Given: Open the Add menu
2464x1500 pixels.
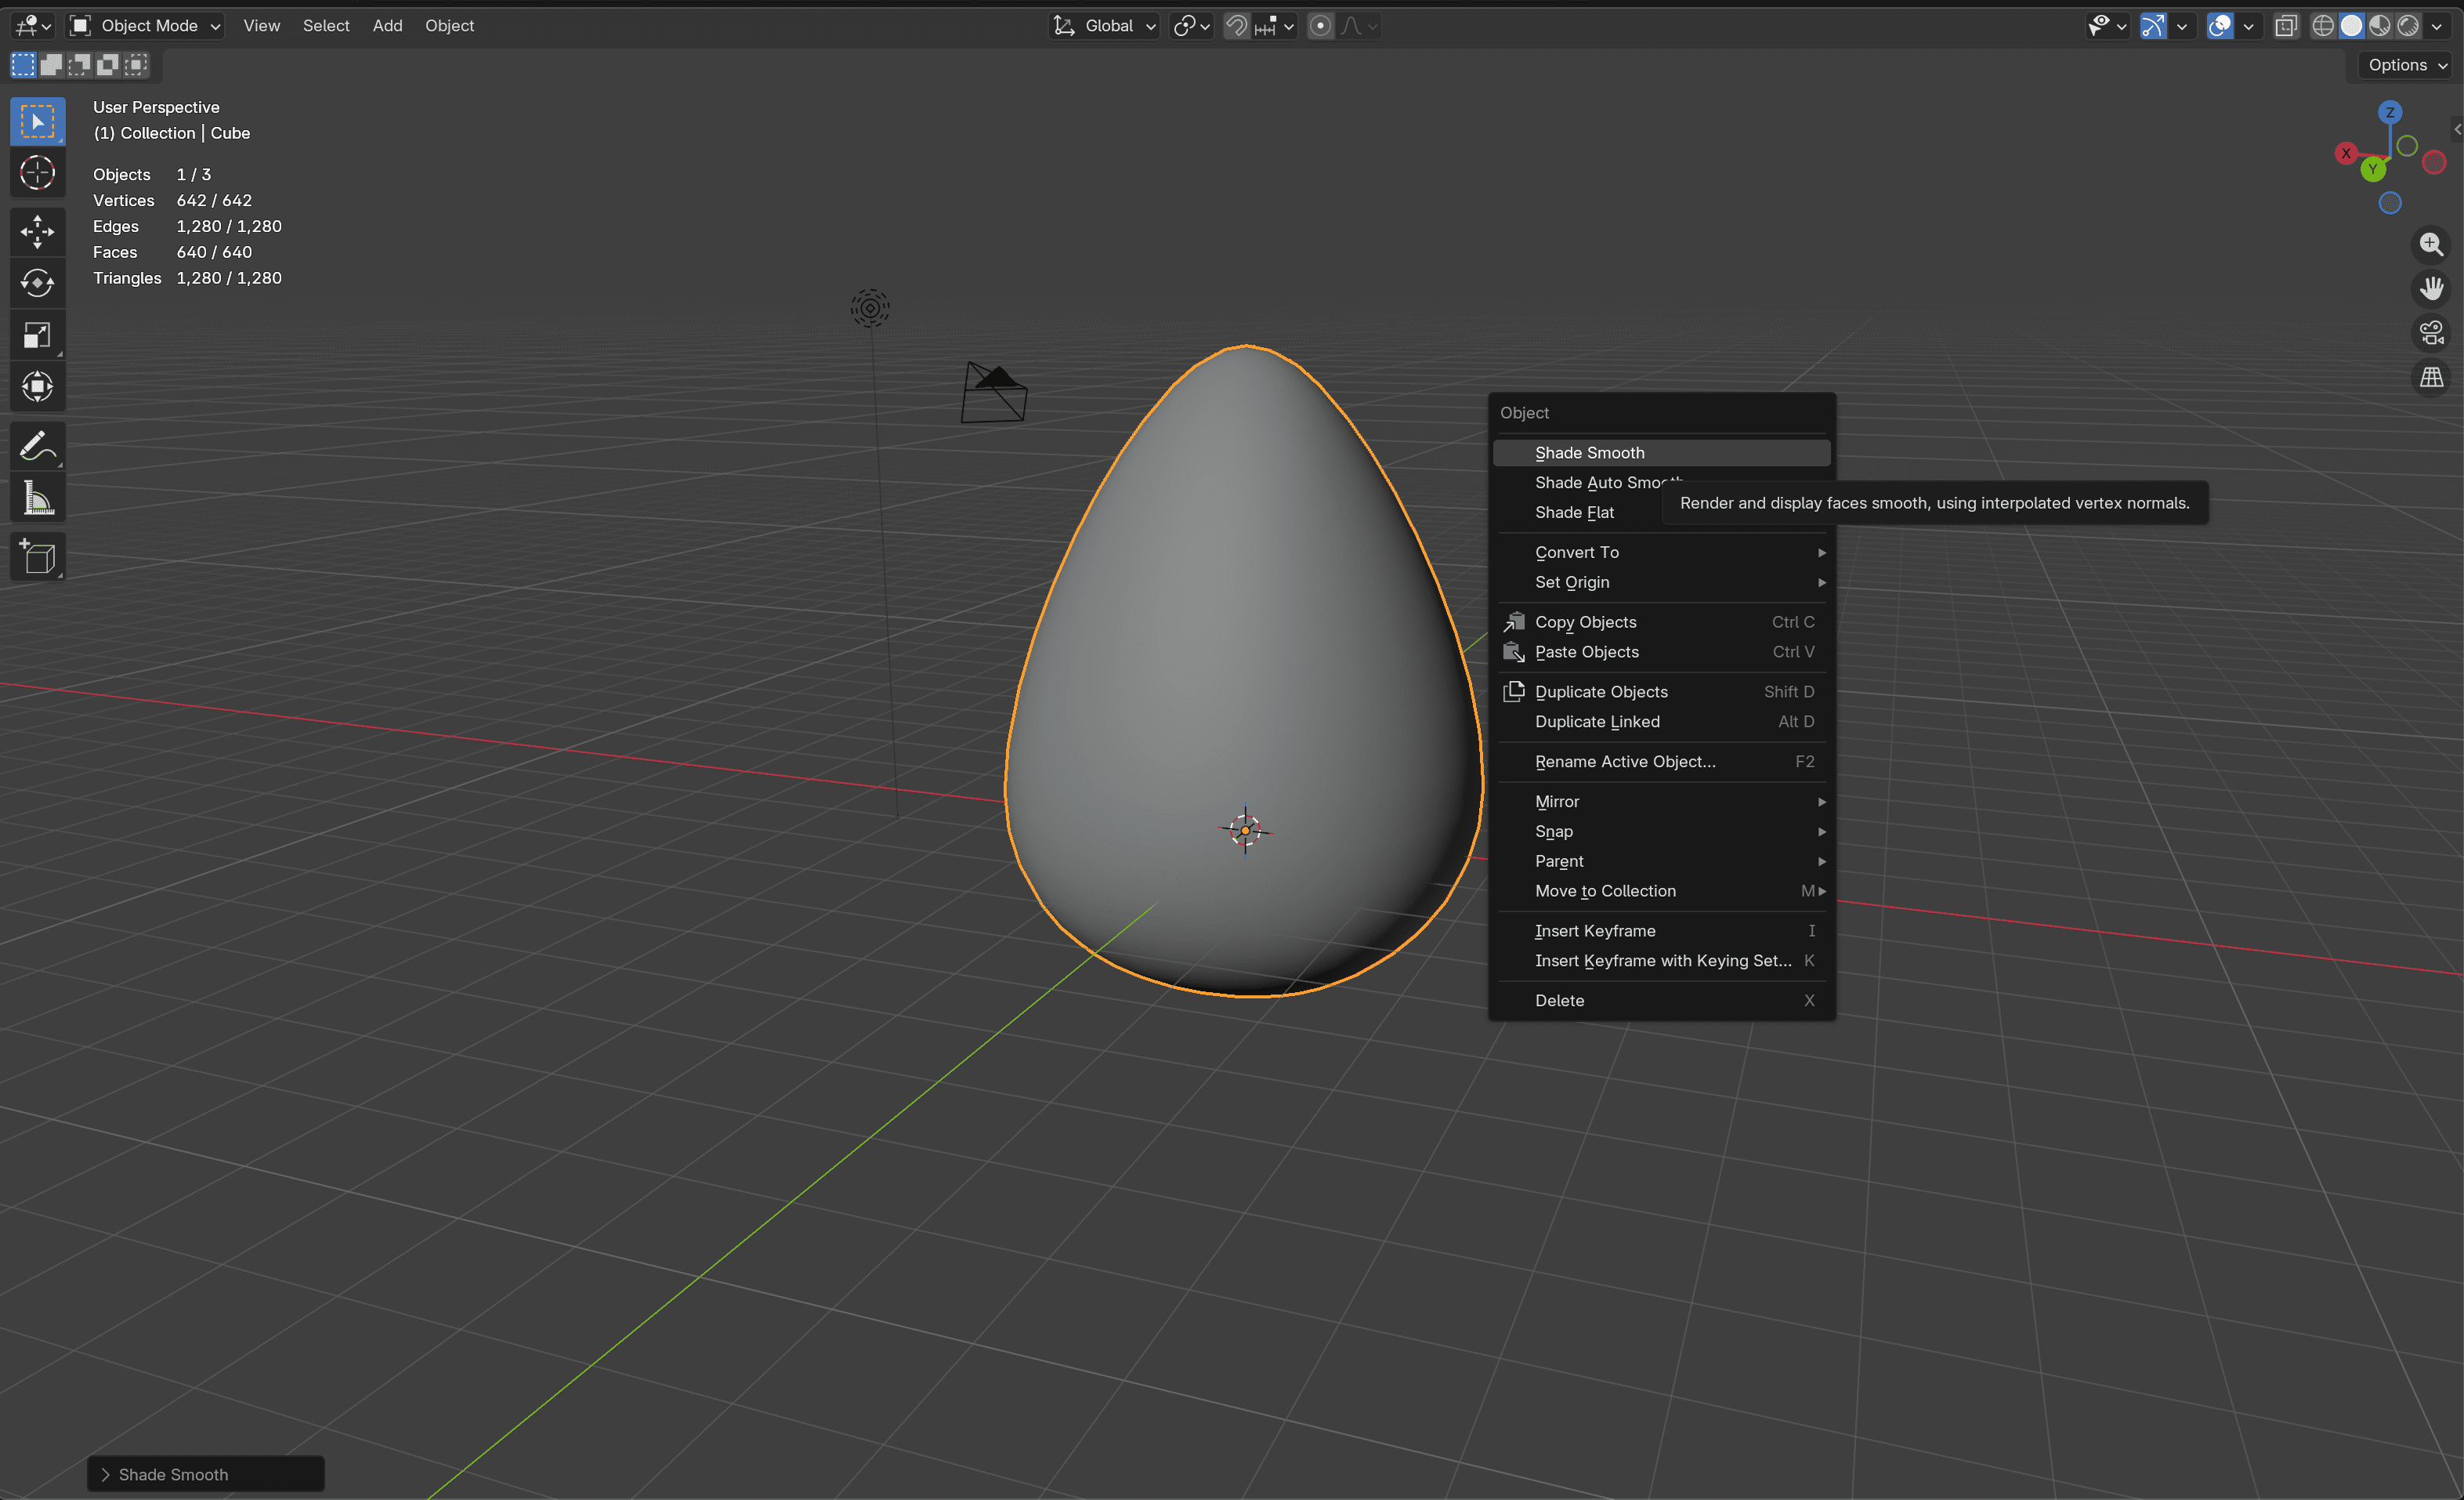Looking at the screenshot, I should (387, 26).
